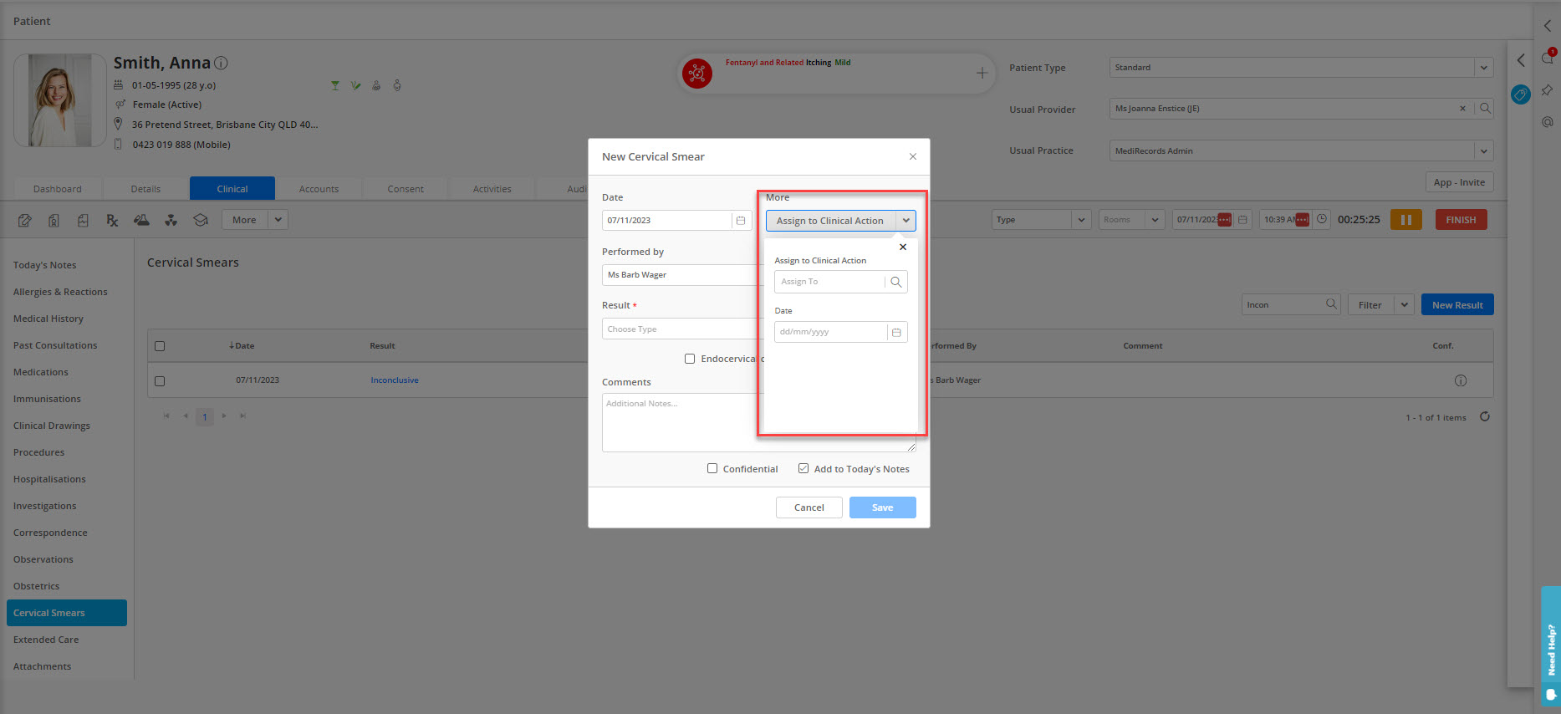1561x714 pixels.
Task: Click the chart document icon in clinical toolbar
Action: click(x=83, y=220)
